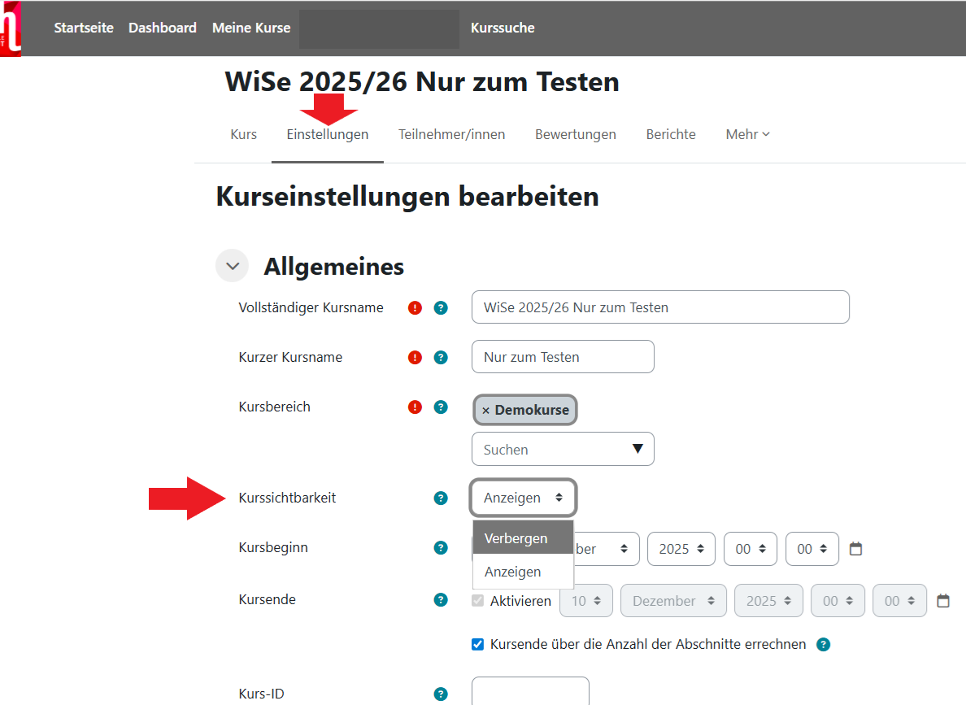Open Kurssuche in the top bar
Screen dimensions: 966x705
pos(503,28)
